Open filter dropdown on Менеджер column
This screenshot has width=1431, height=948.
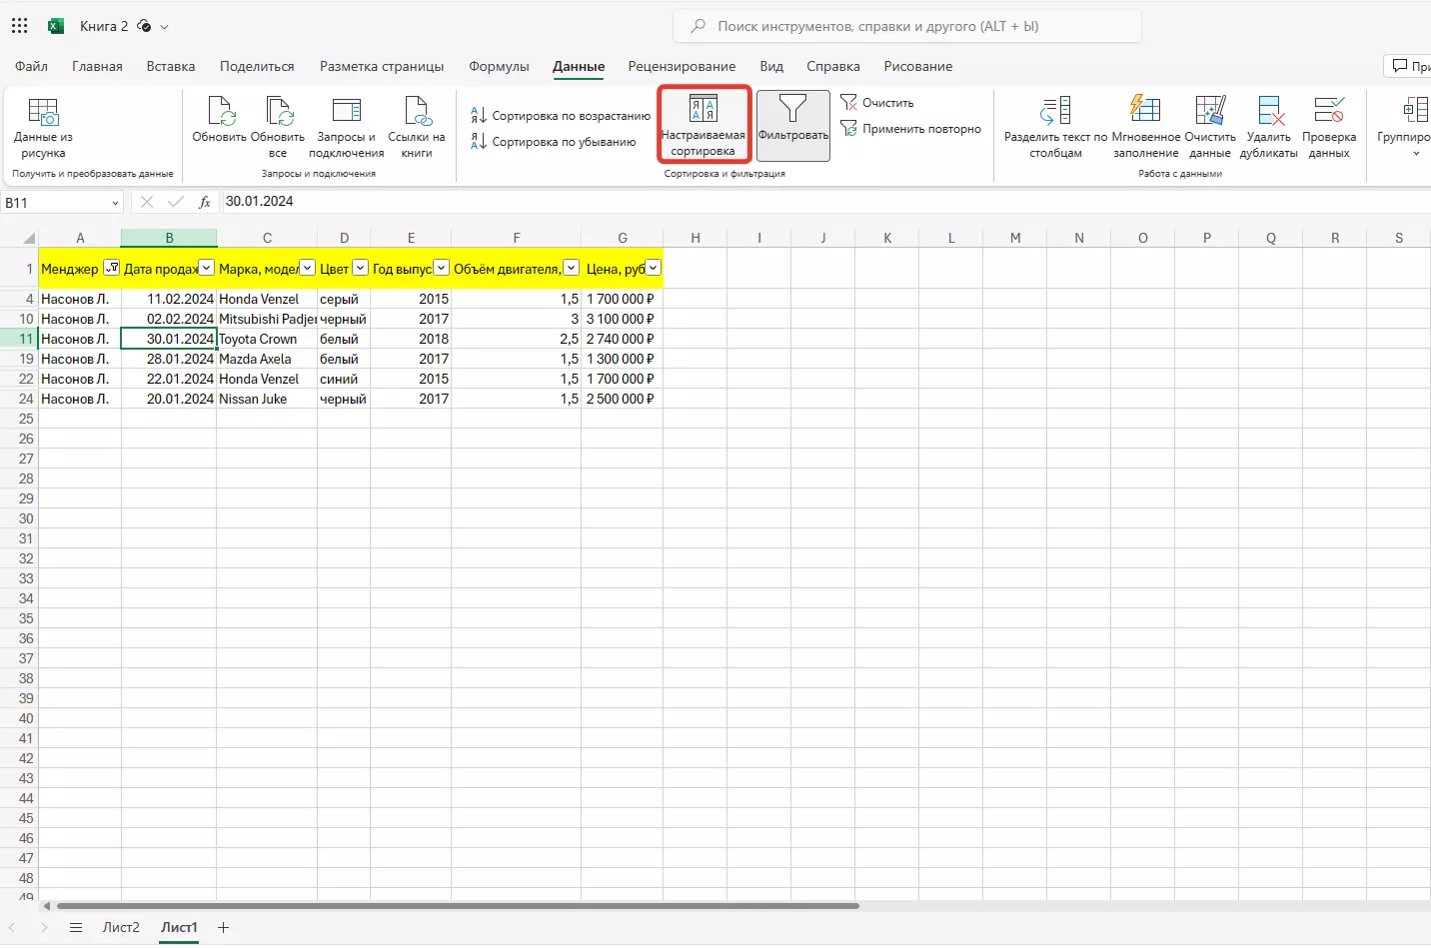coord(111,268)
